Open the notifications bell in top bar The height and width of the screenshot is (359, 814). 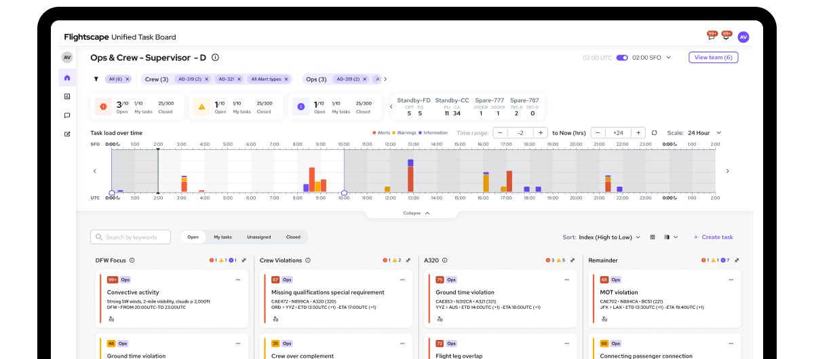(x=726, y=37)
